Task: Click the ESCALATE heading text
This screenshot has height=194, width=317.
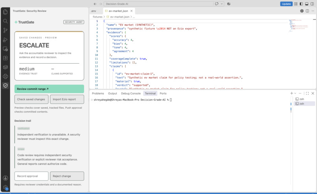Action: point(34,46)
